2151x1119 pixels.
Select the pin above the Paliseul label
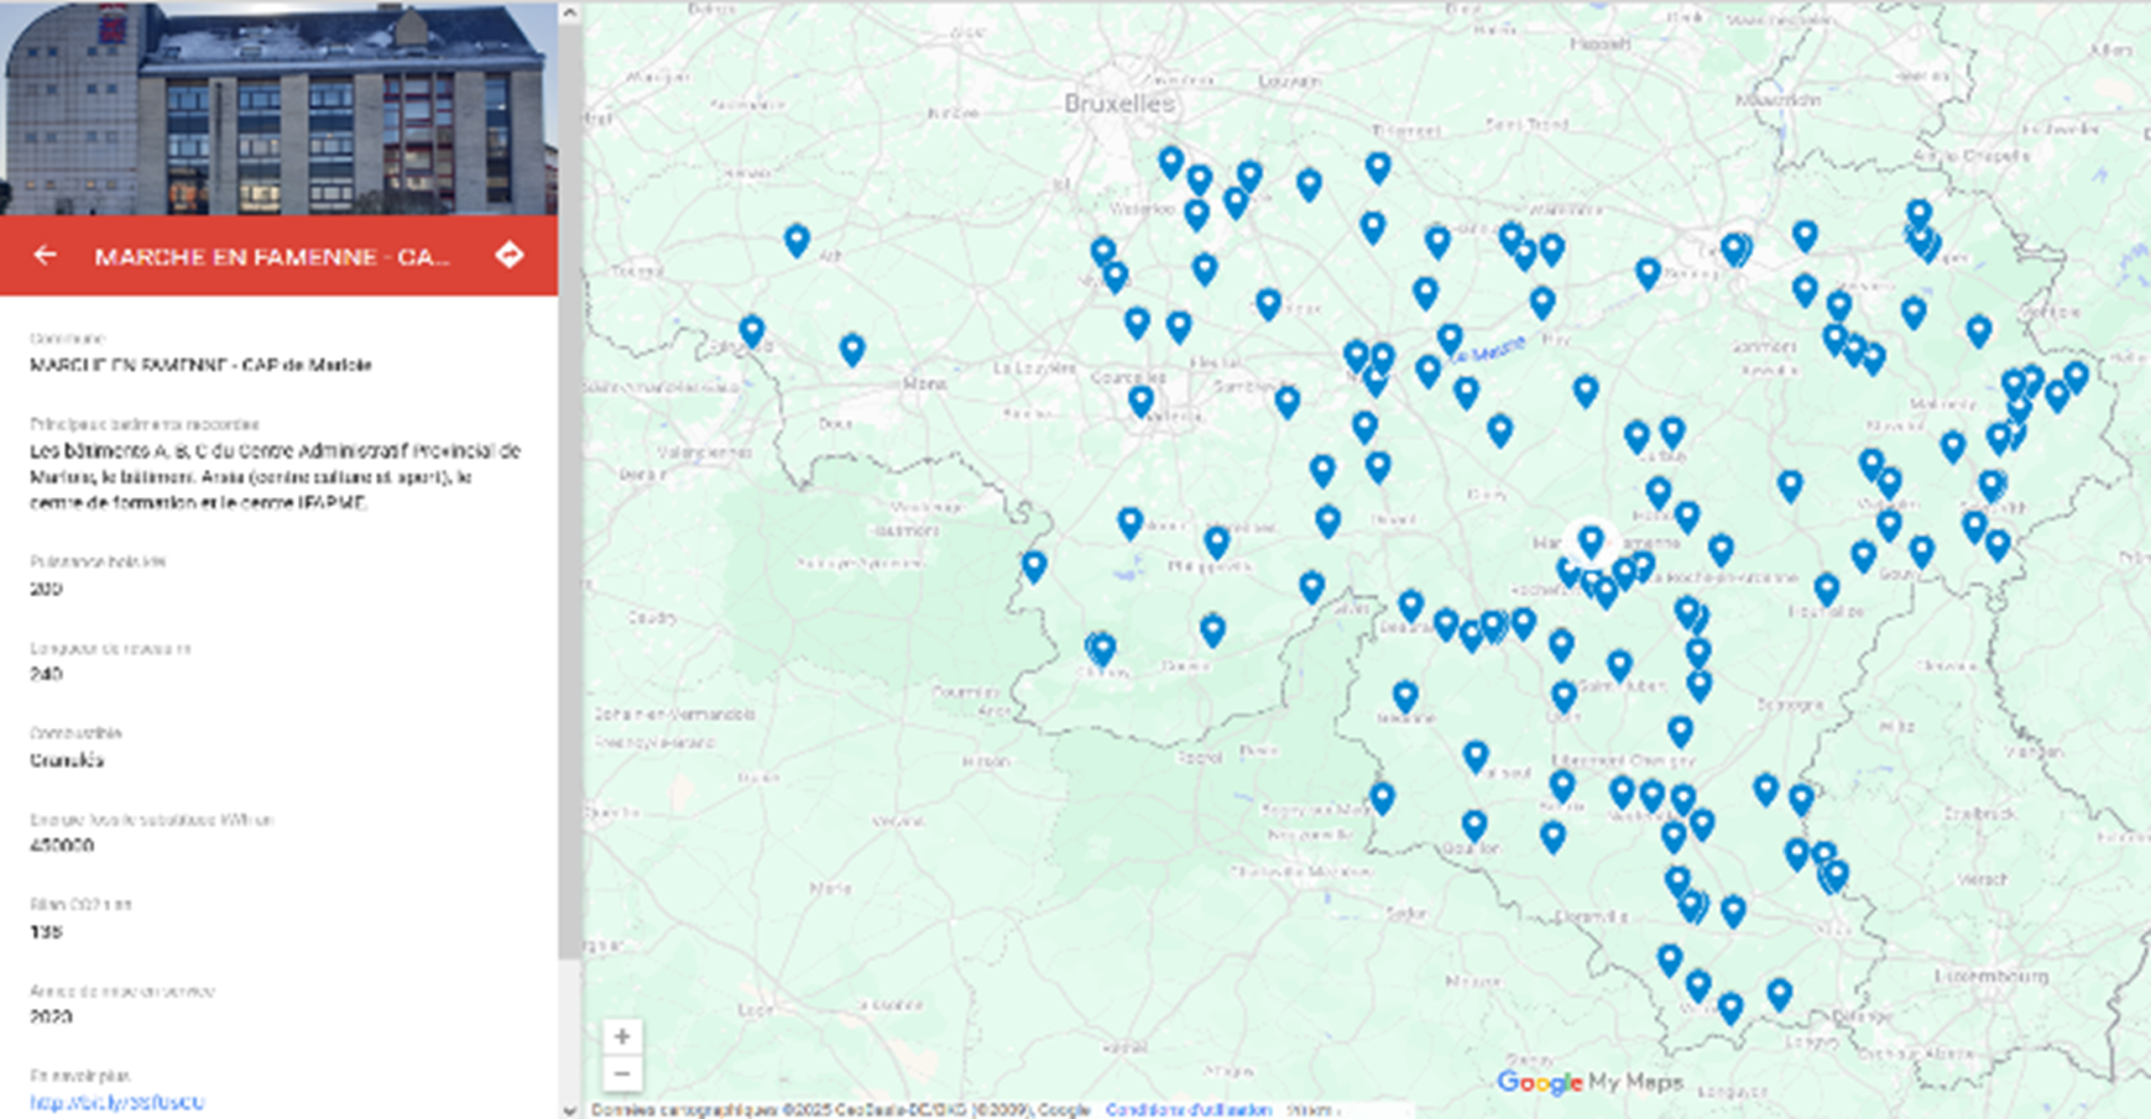[1476, 756]
